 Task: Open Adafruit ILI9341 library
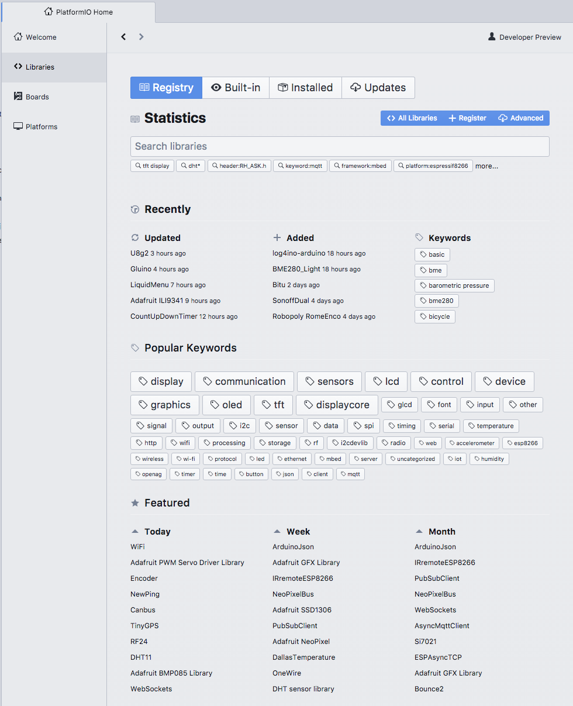tap(157, 301)
